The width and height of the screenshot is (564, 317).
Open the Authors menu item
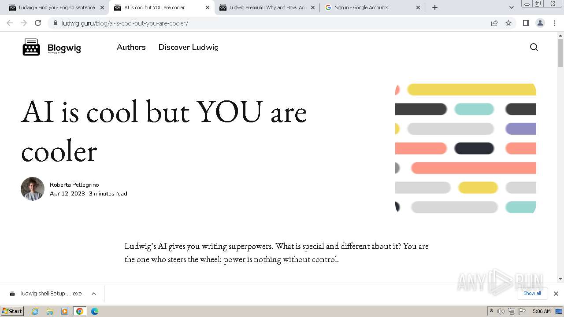click(x=131, y=47)
